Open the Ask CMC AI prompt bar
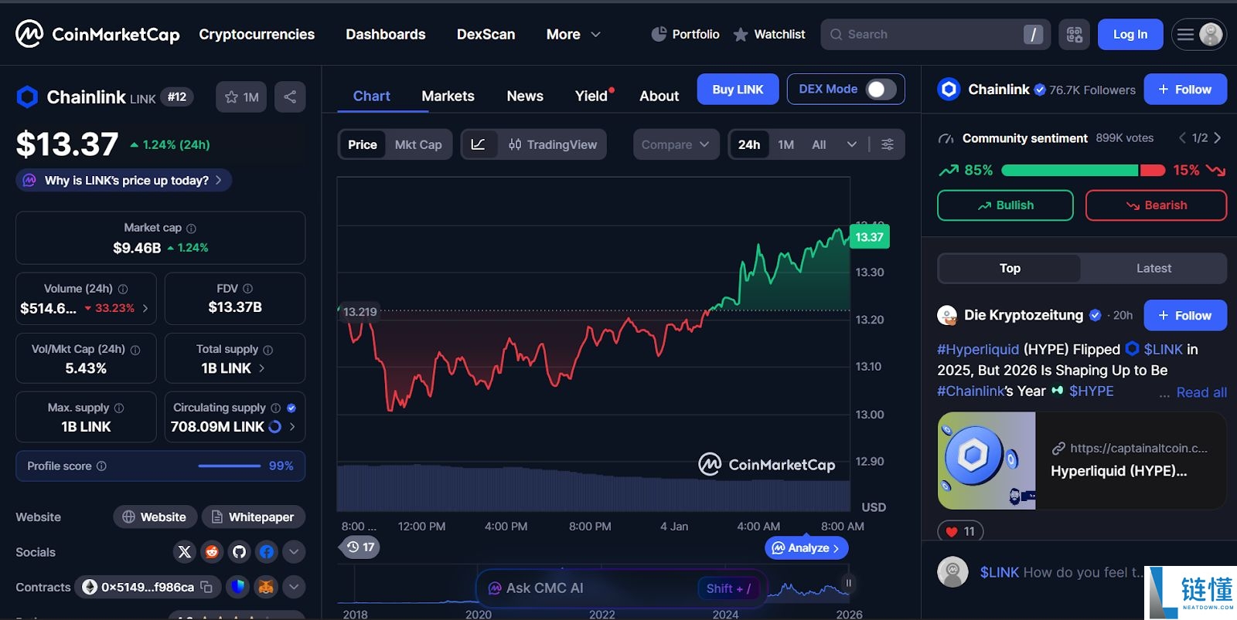 click(x=622, y=588)
